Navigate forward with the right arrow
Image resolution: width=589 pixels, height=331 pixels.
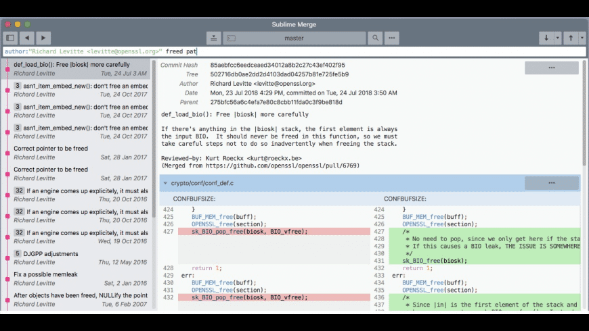[x=43, y=38]
